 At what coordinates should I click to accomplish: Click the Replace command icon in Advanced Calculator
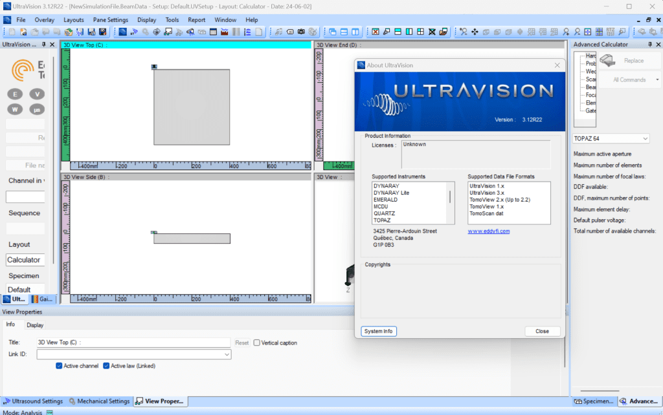click(607, 60)
